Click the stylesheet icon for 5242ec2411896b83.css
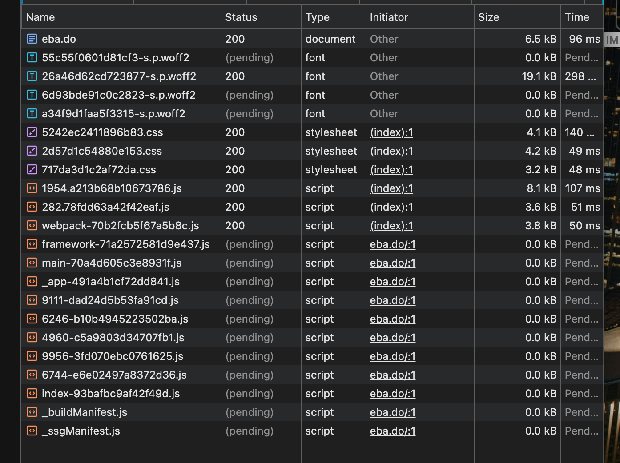This screenshot has height=463, width=620. (x=32, y=132)
